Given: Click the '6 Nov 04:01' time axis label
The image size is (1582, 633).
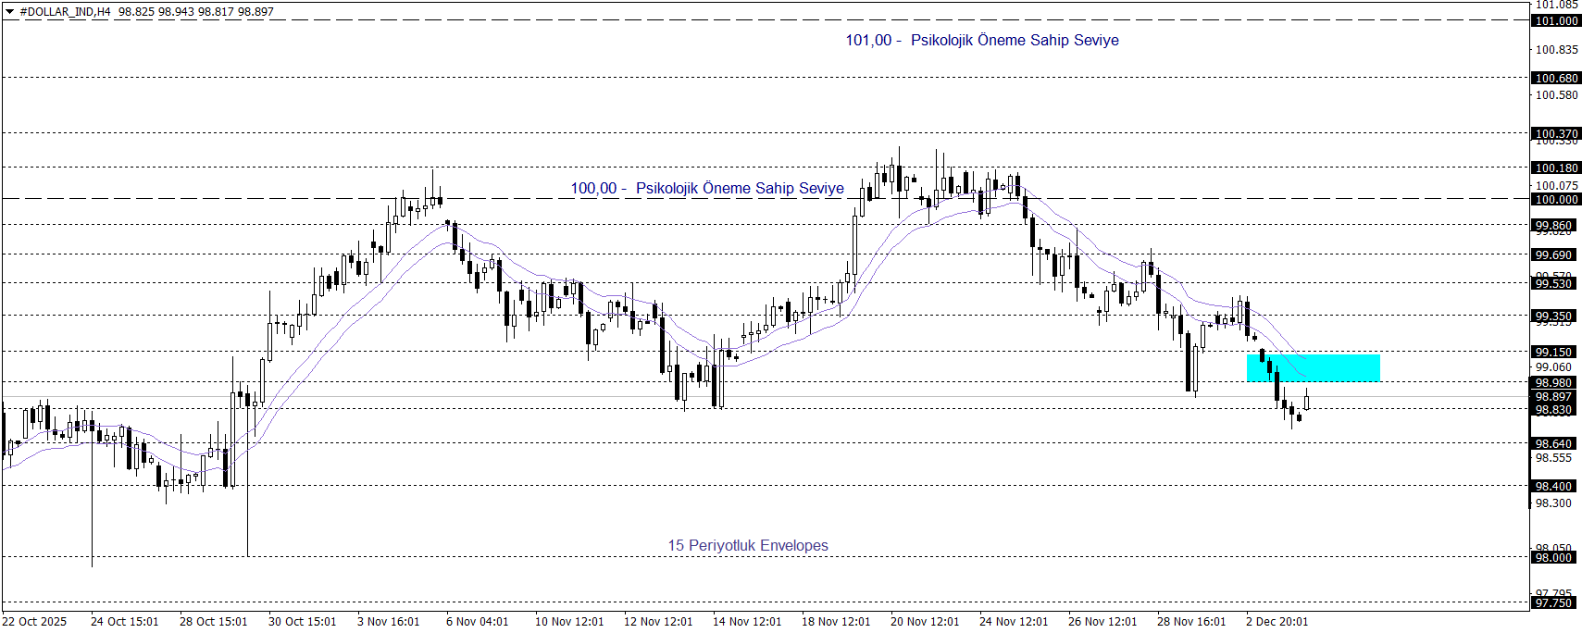Looking at the screenshot, I should (477, 621).
